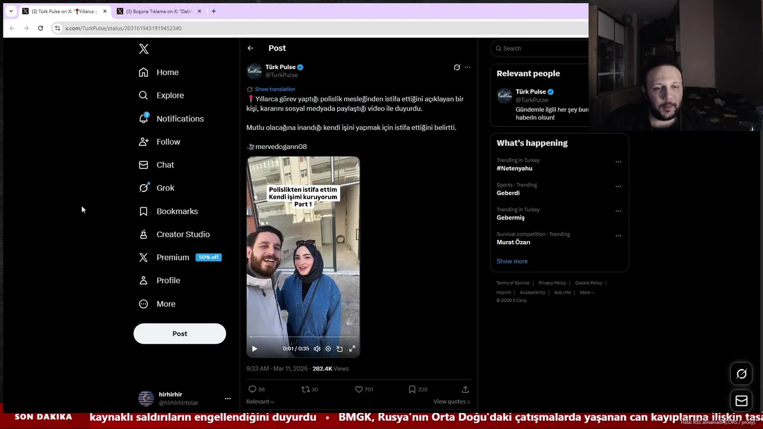This screenshot has height=429, width=763.
Task: Open Cookie Policy footer link
Action: pos(588,283)
